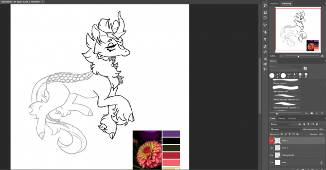
Task: Select the document tab title
Action: point(21,2)
